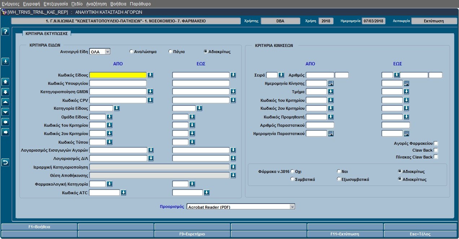Click the Esc=Τέλος button
The image size is (459, 239).
420,234
